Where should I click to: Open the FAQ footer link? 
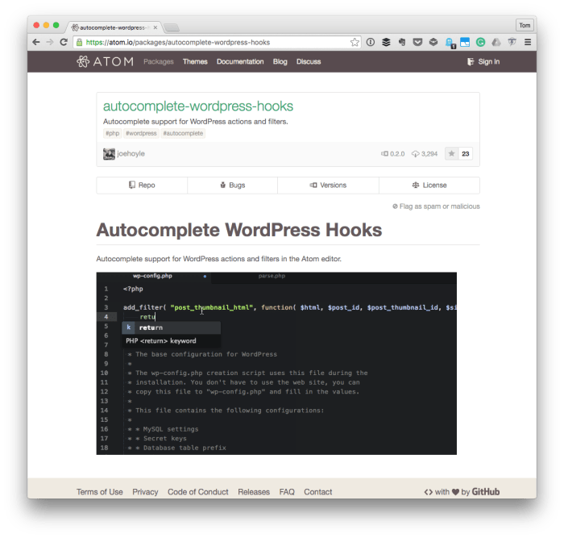click(x=287, y=492)
